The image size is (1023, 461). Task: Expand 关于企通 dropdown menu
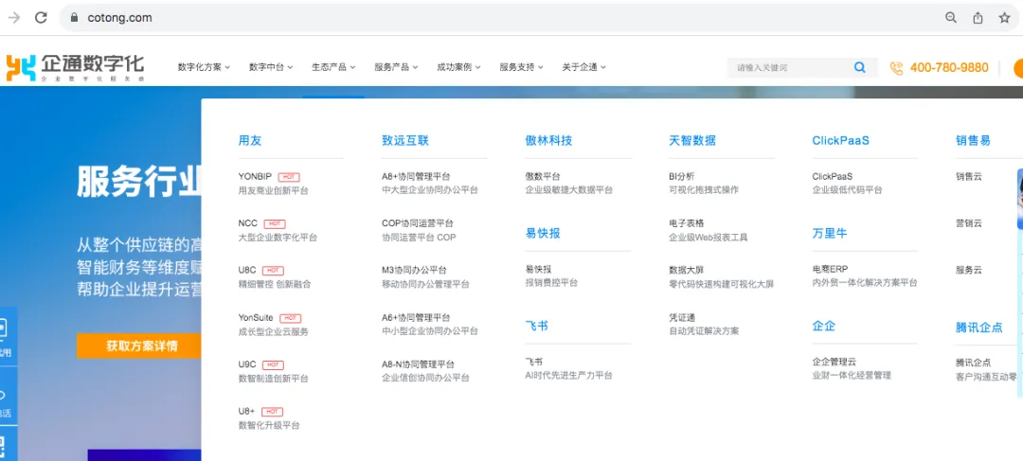pos(583,67)
